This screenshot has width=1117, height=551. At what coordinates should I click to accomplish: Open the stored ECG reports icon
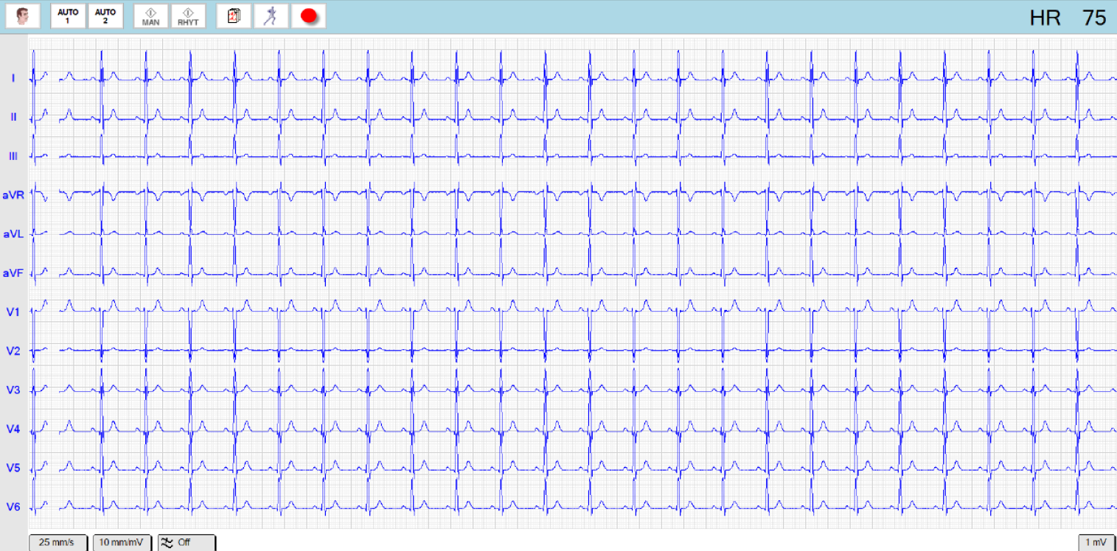234,16
